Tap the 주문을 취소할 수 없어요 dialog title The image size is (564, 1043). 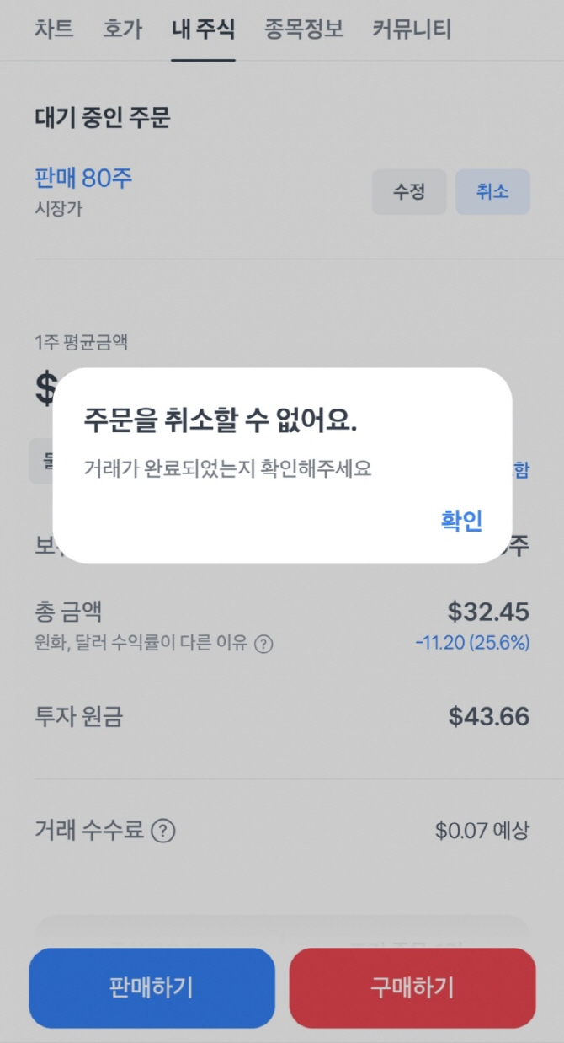pyautogui.click(x=221, y=422)
